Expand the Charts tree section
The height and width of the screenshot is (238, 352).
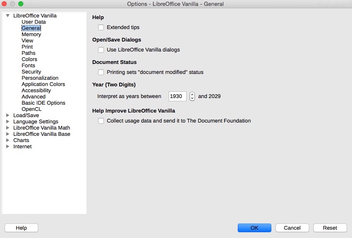tap(7, 140)
